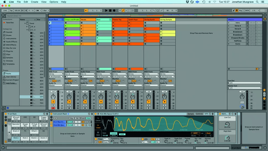268x151 pixels.
Task: Click the Arrangement Record button
Action: tap(114, 10)
